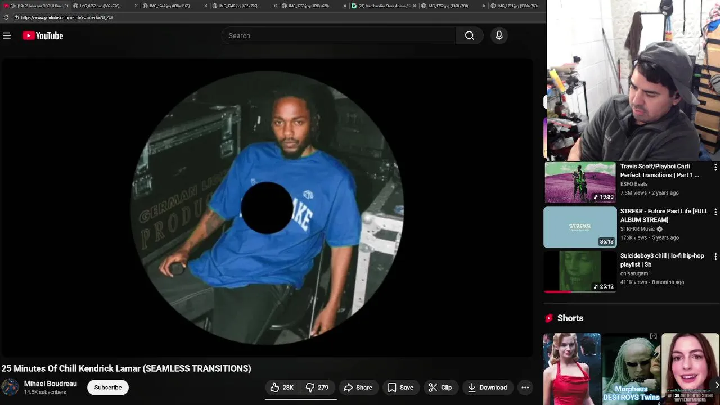Start voice search with microphone icon
This screenshot has width=720, height=405.
tap(499, 36)
